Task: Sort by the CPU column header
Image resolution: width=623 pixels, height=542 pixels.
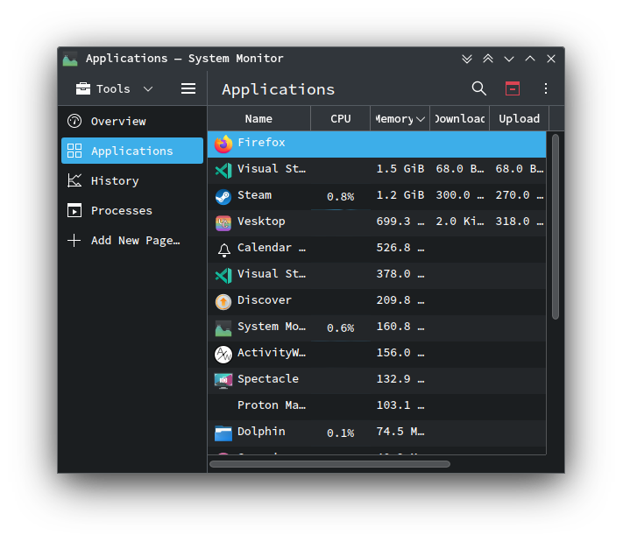Action: point(341,119)
